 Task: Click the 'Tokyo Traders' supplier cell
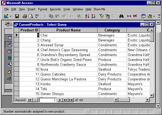tap(138, 69)
